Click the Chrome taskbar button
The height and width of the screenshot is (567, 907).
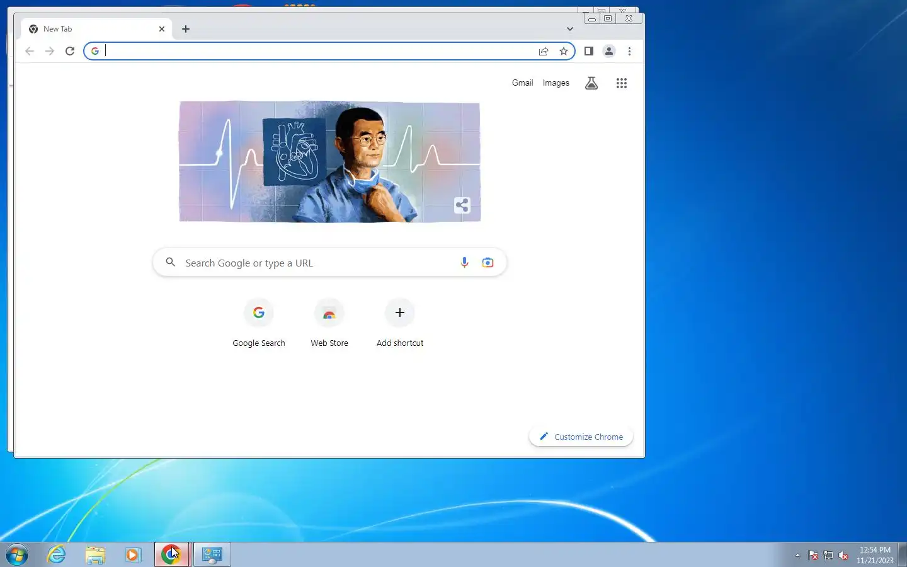pyautogui.click(x=172, y=555)
